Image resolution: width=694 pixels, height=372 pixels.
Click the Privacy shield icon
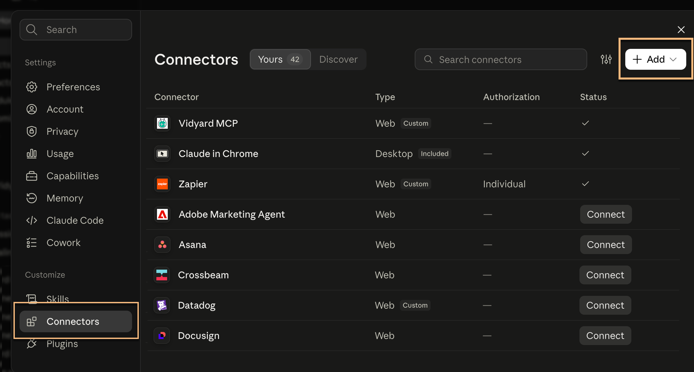[32, 131]
